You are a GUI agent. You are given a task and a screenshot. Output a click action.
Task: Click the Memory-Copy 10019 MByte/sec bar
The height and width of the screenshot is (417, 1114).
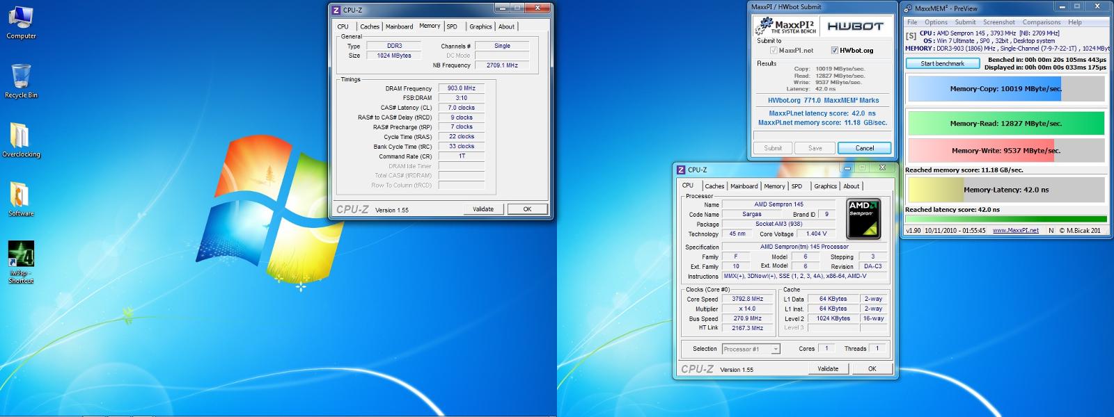coord(1006,89)
